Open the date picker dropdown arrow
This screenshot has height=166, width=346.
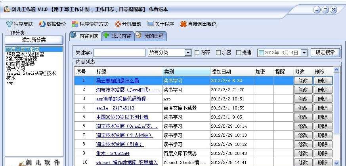(304, 53)
